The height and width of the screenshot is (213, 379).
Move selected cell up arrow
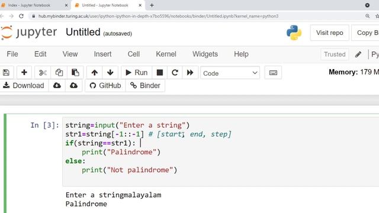[x=95, y=72]
